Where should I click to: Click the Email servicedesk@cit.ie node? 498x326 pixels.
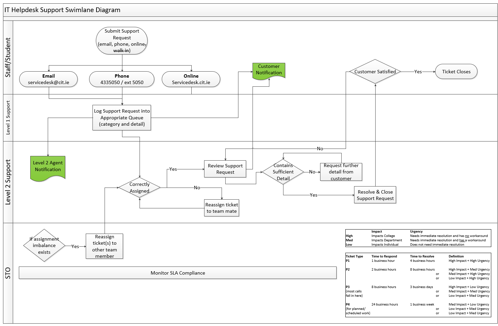[x=48, y=79]
